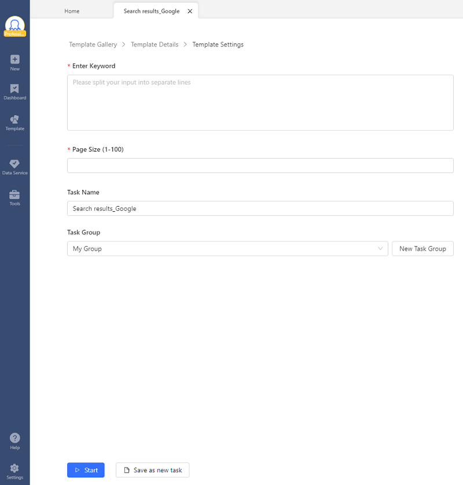463x485 pixels.
Task: Close the Search results_Google tab
Action: coord(190,11)
